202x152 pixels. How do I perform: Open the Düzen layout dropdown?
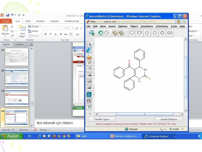click(34, 26)
